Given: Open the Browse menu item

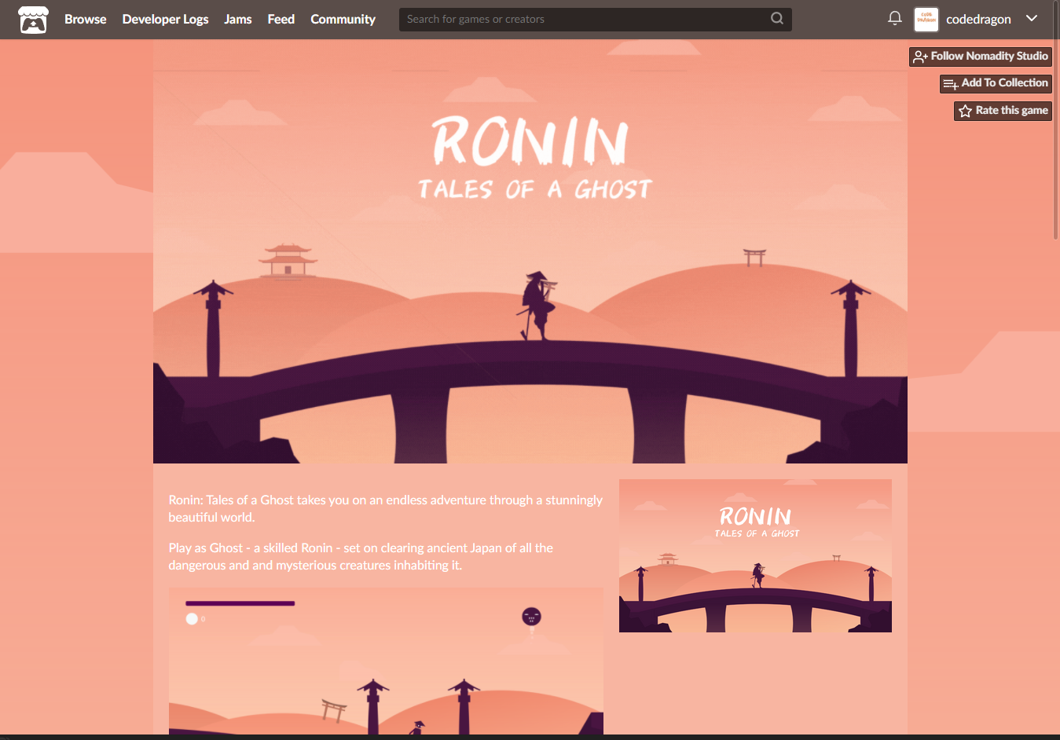Looking at the screenshot, I should (85, 19).
